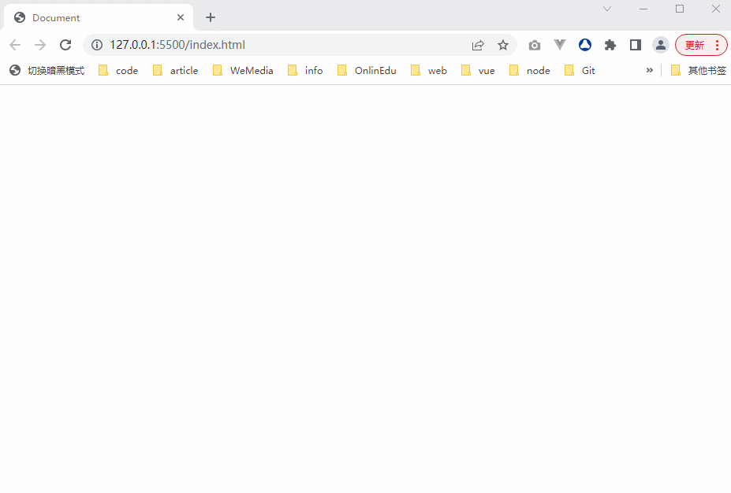This screenshot has height=493, width=731.
Task: Open the tab search chevron
Action: (607, 9)
